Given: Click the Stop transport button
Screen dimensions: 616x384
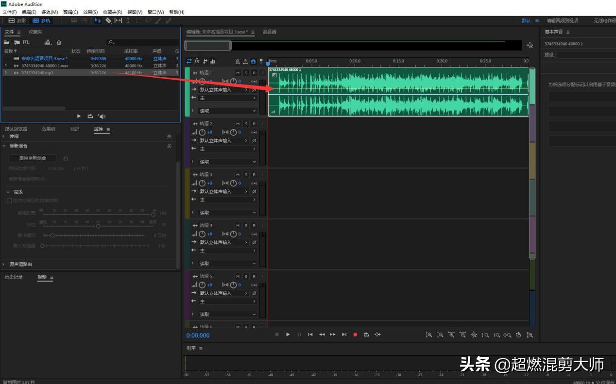Looking at the screenshot, I should tap(277, 334).
